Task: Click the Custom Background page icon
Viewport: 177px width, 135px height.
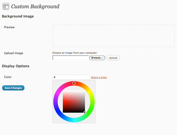Action: [x=6, y=6]
